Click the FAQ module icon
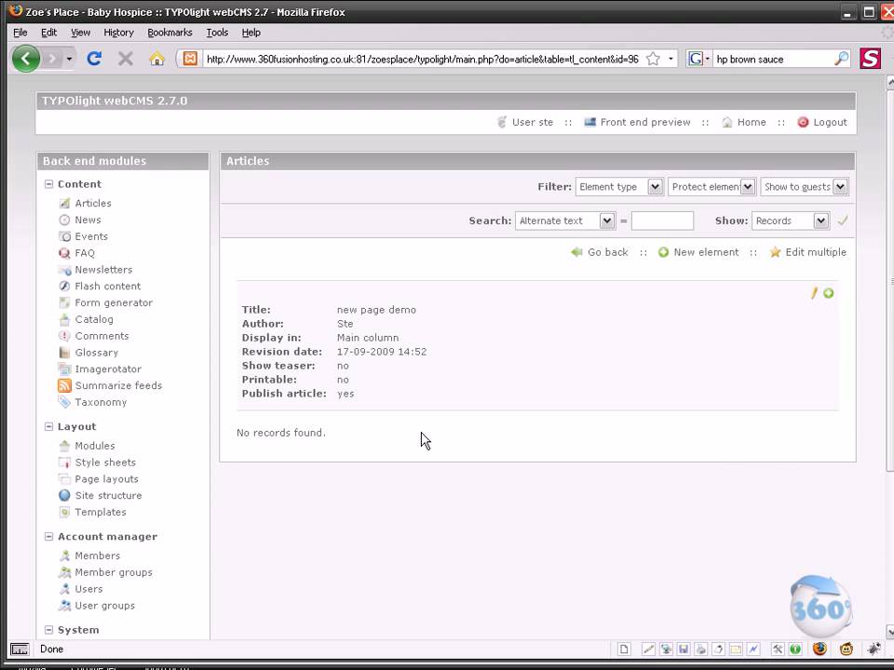The width and height of the screenshot is (894, 670). 64,253
